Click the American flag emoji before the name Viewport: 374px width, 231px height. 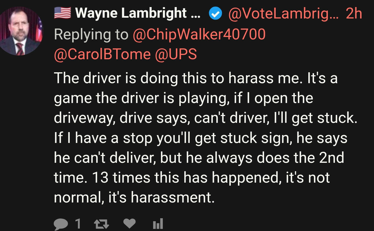pos(62,13)
